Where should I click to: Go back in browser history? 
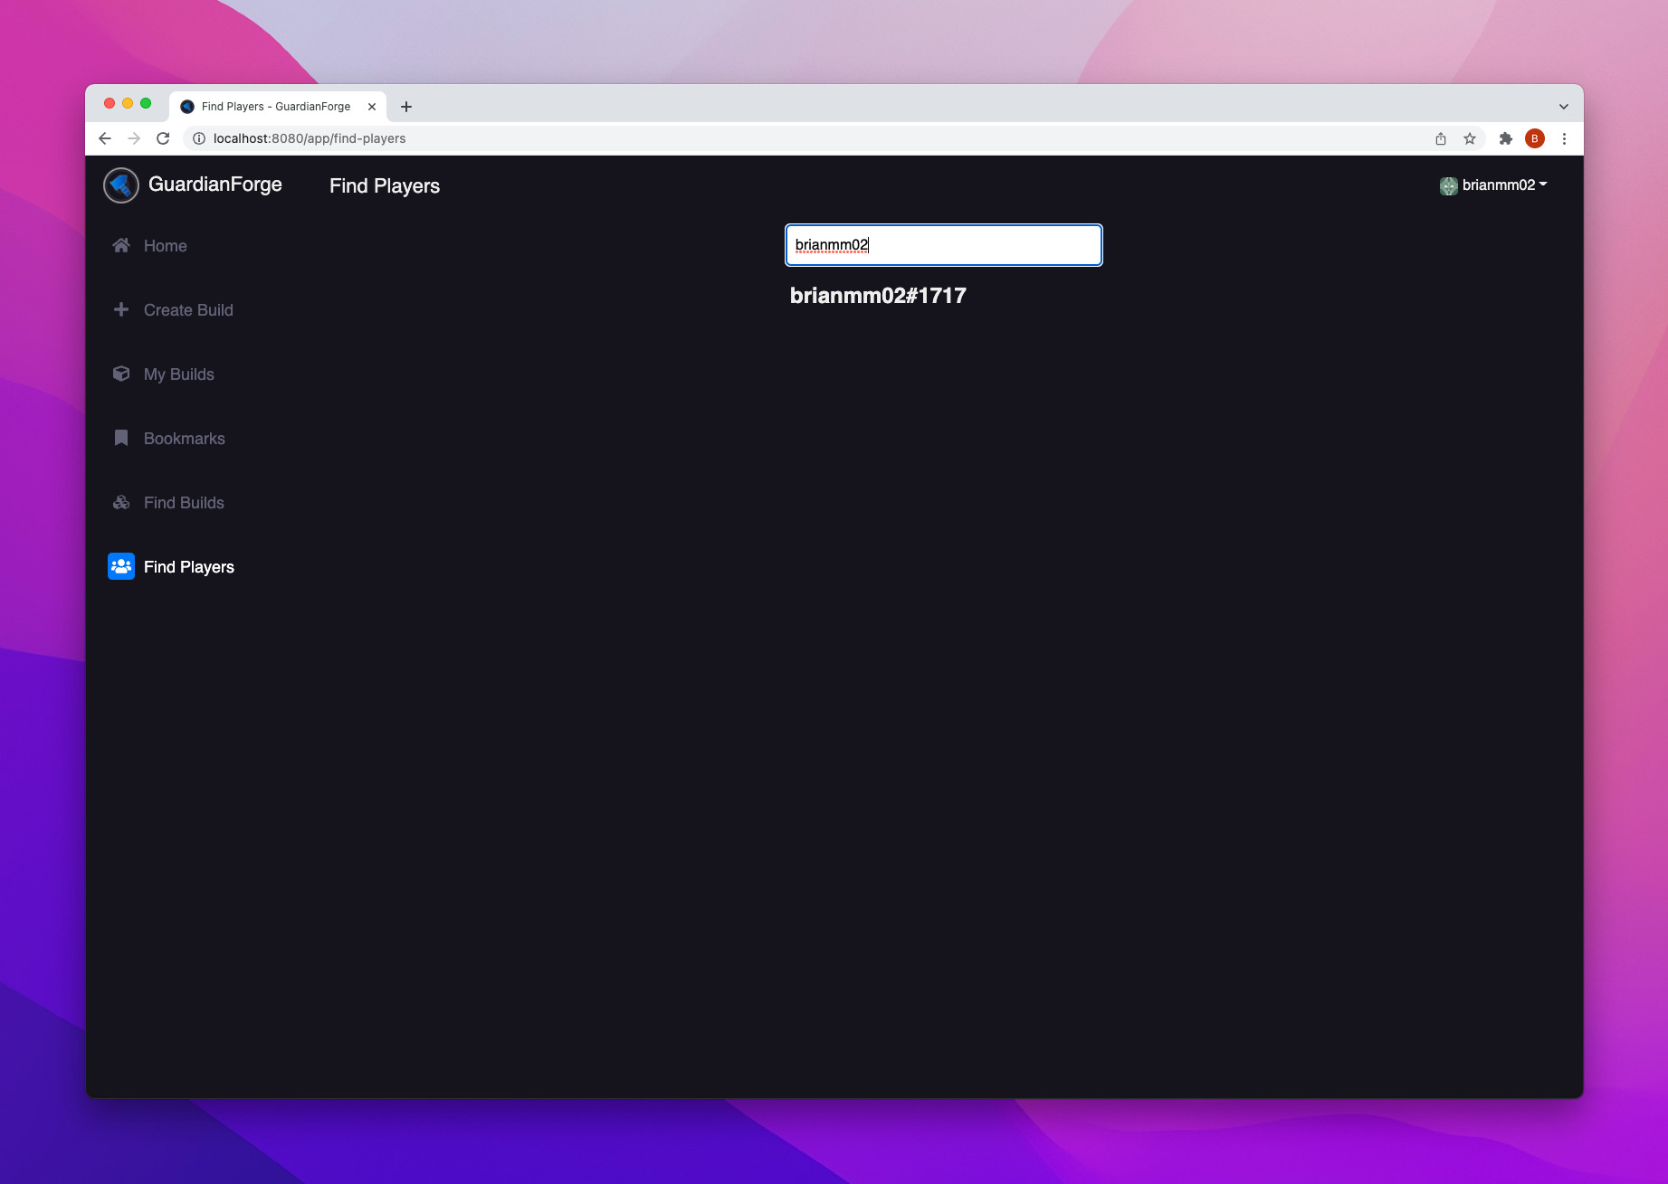pyautogui.click(x=105, y=138)
